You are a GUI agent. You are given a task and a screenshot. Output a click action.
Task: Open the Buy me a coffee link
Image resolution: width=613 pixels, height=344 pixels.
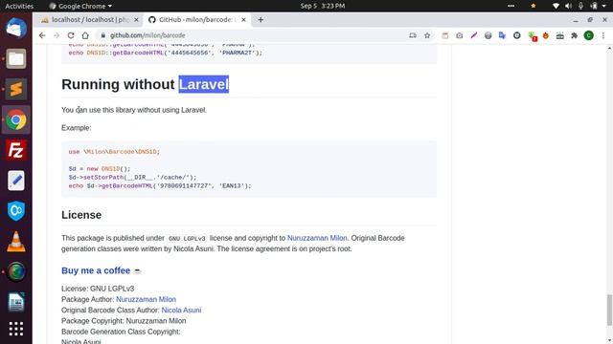[96, 270]
